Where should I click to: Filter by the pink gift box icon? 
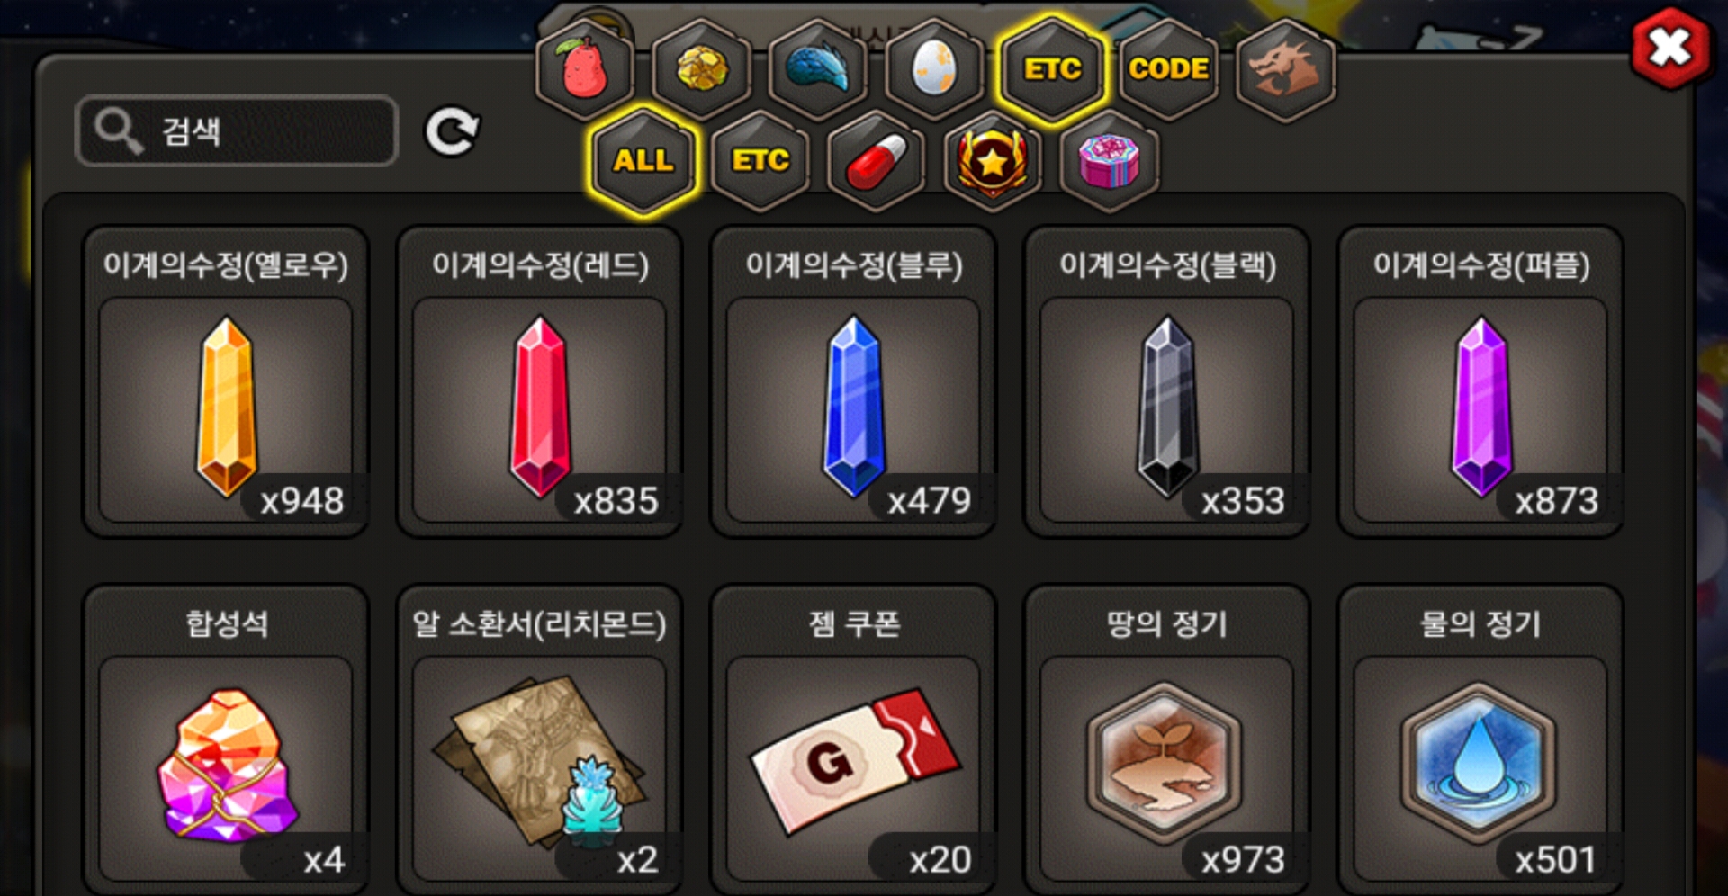(1109, 162)
